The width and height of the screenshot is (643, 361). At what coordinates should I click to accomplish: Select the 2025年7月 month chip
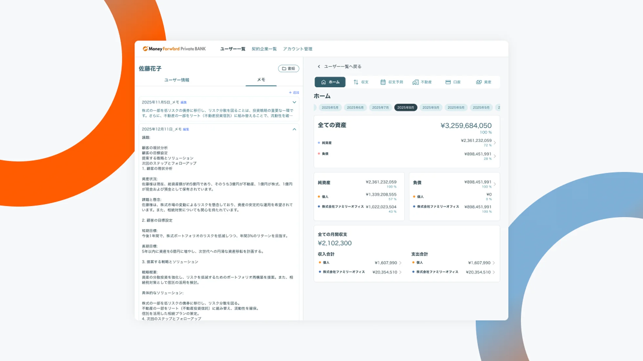(x=380, y=107)
